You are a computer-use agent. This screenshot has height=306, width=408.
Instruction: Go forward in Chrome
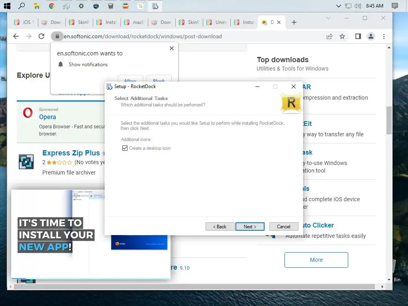pyautogui.click(x=29, y=36)
